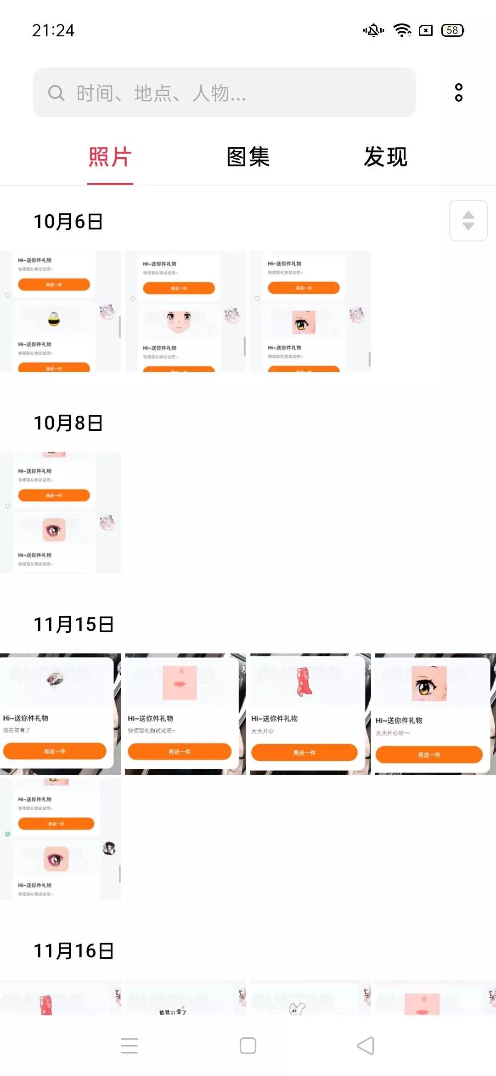This screenshot has height=1076, width=496.
Task: Select the 照片 tab
Action: point(110,157)
